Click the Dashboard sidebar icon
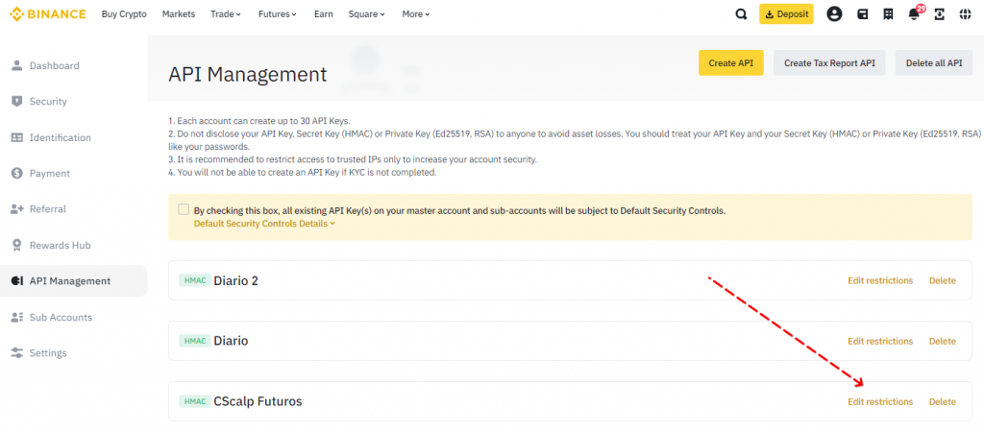The image size is (984, 432). click(x=17, y=65)
